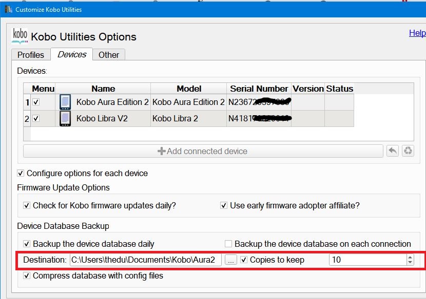This screenshot has height=299, width=426.
Task: Click the Kobo Aura Edition 2 device icon
Action: (65, 102)
